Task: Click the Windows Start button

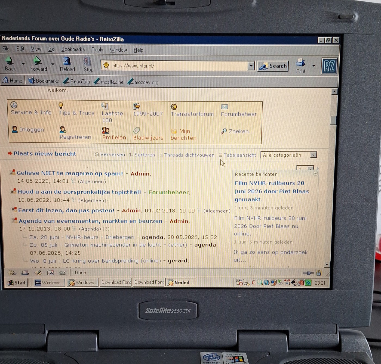Action: pyautogui.click(x=17, y=283)
